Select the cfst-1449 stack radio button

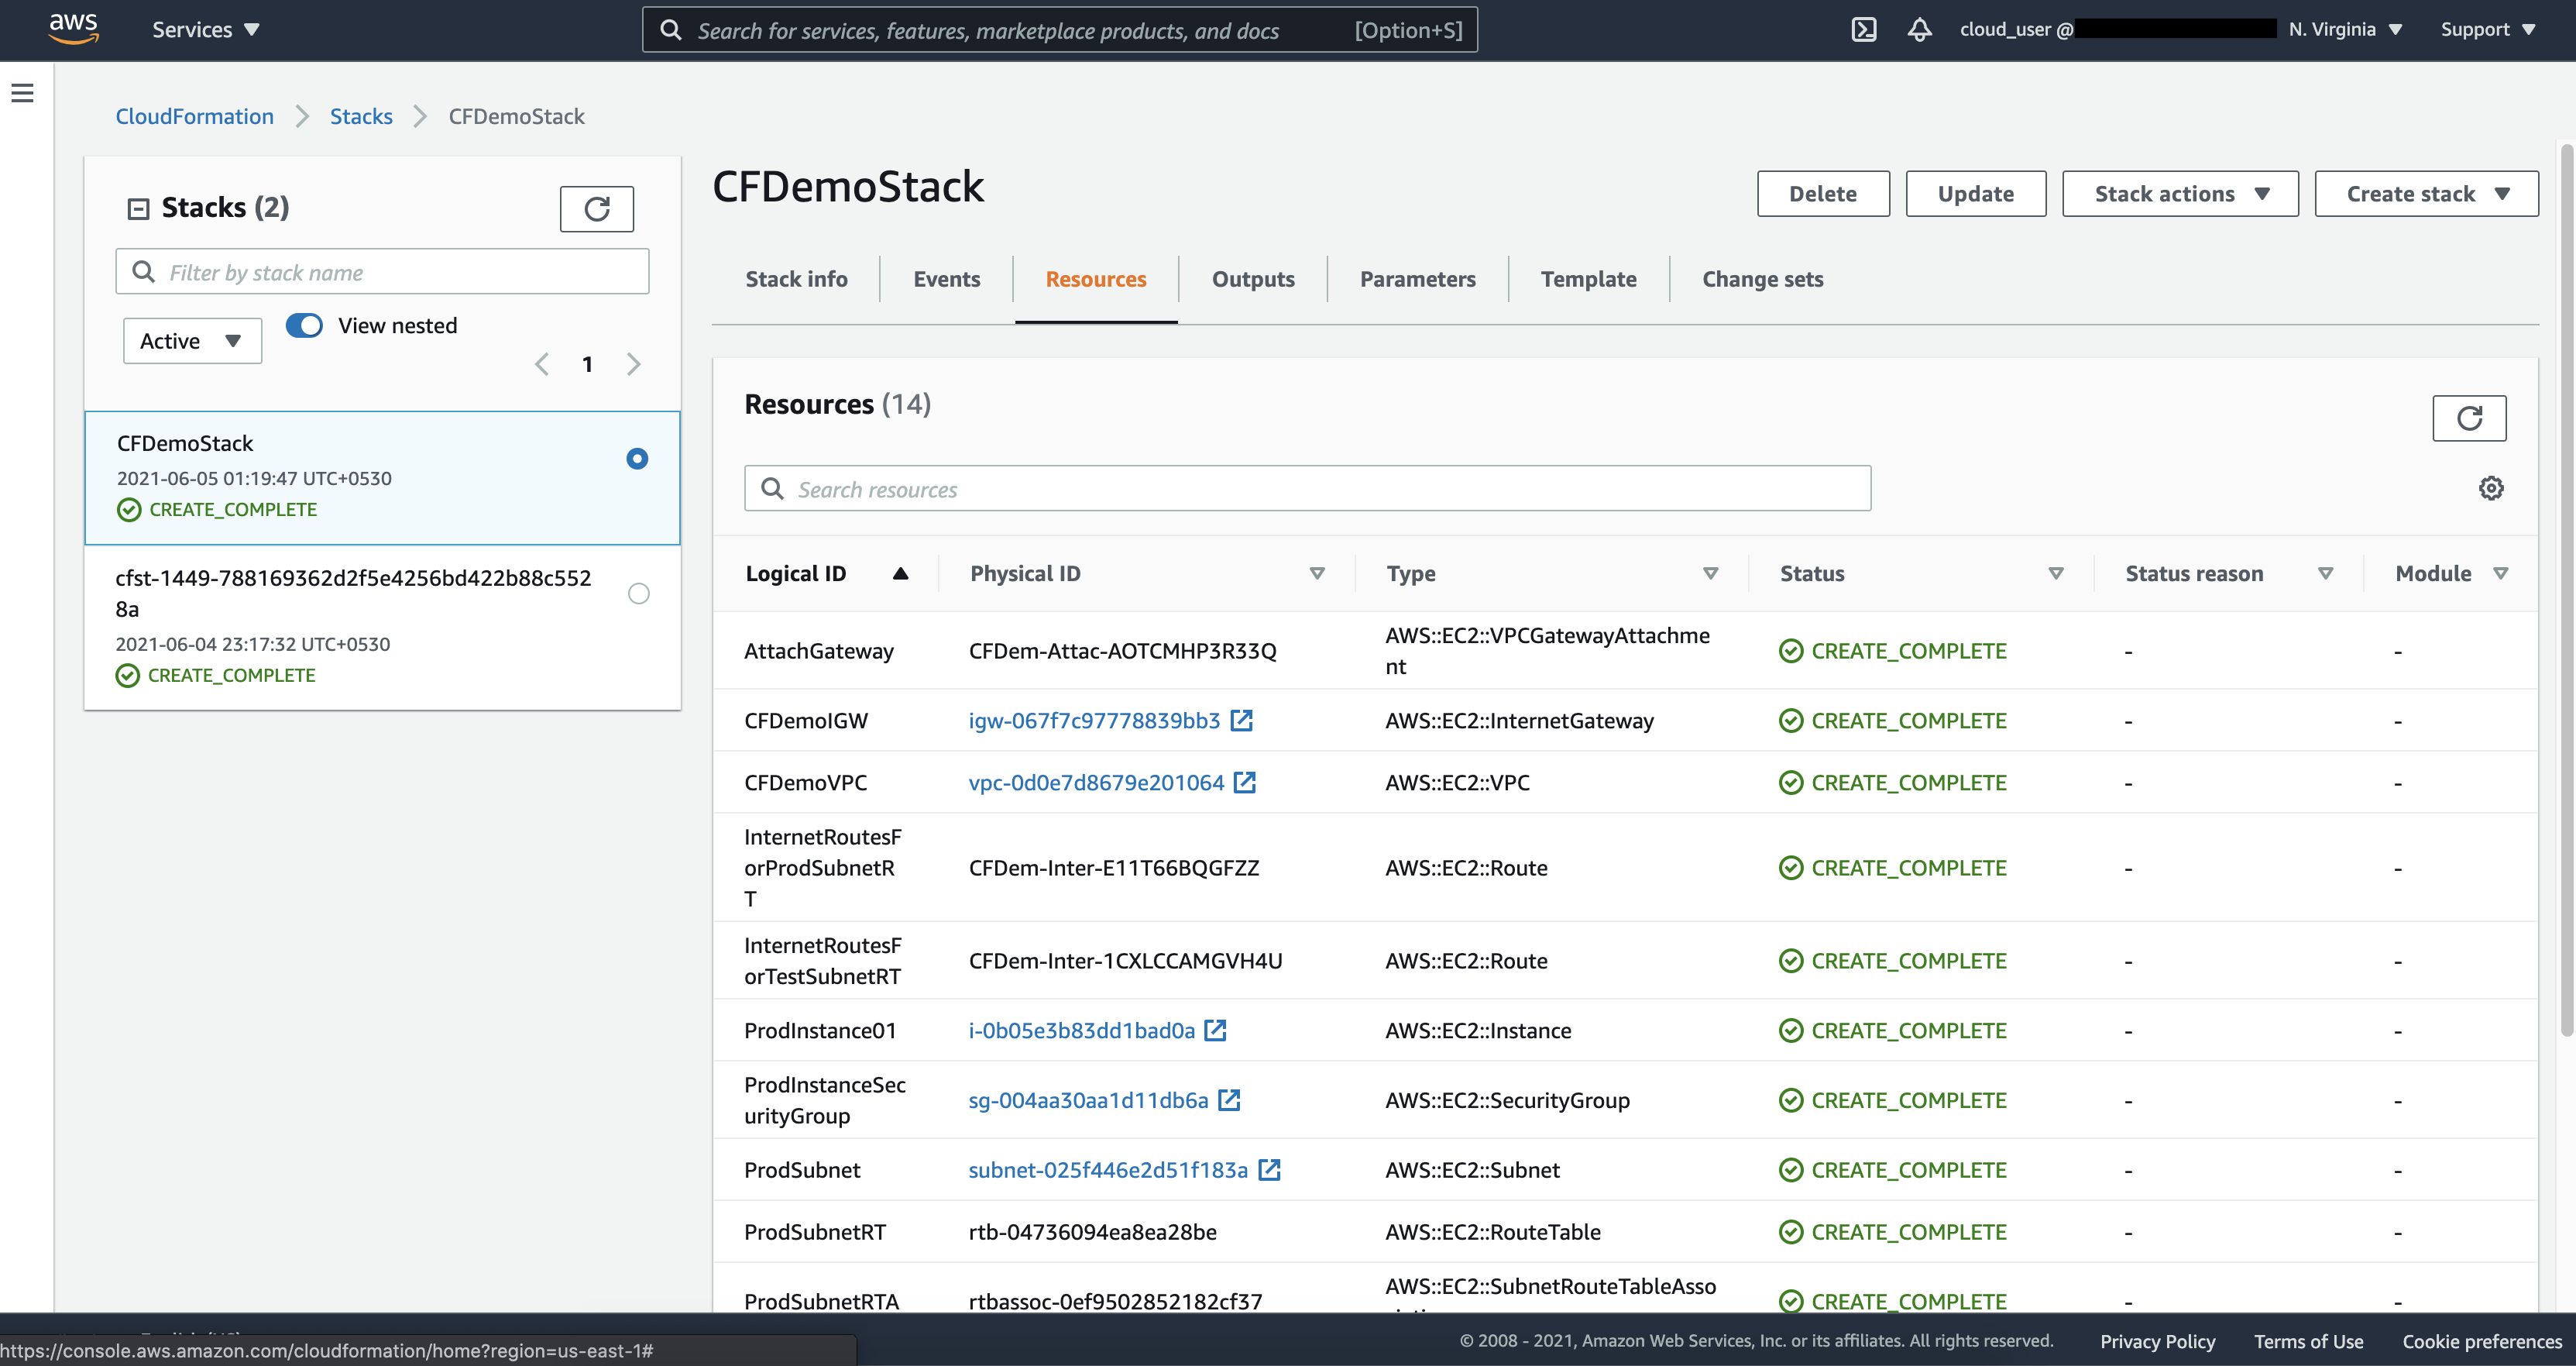click(638, 594)
